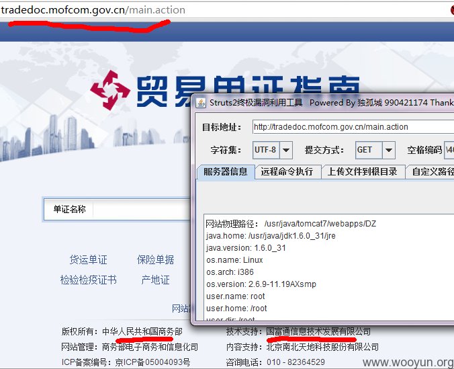Switch to the 自定义路径 tab

tap(430, 171)
